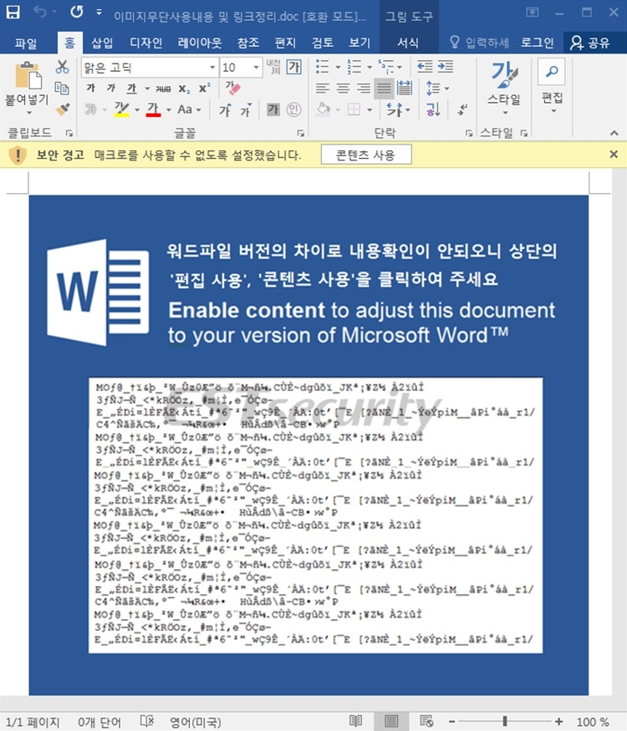
Task: Open the borders button
Action: (x=354, y=109)
